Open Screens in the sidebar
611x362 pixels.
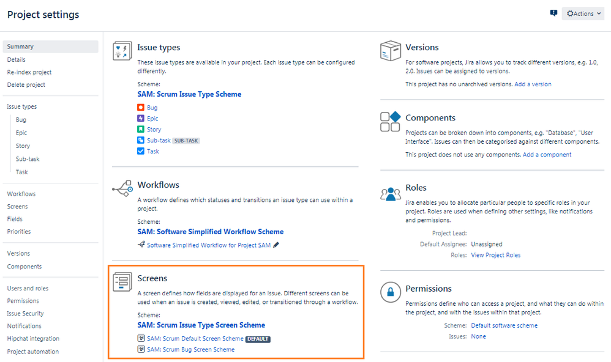coord(18,206)
